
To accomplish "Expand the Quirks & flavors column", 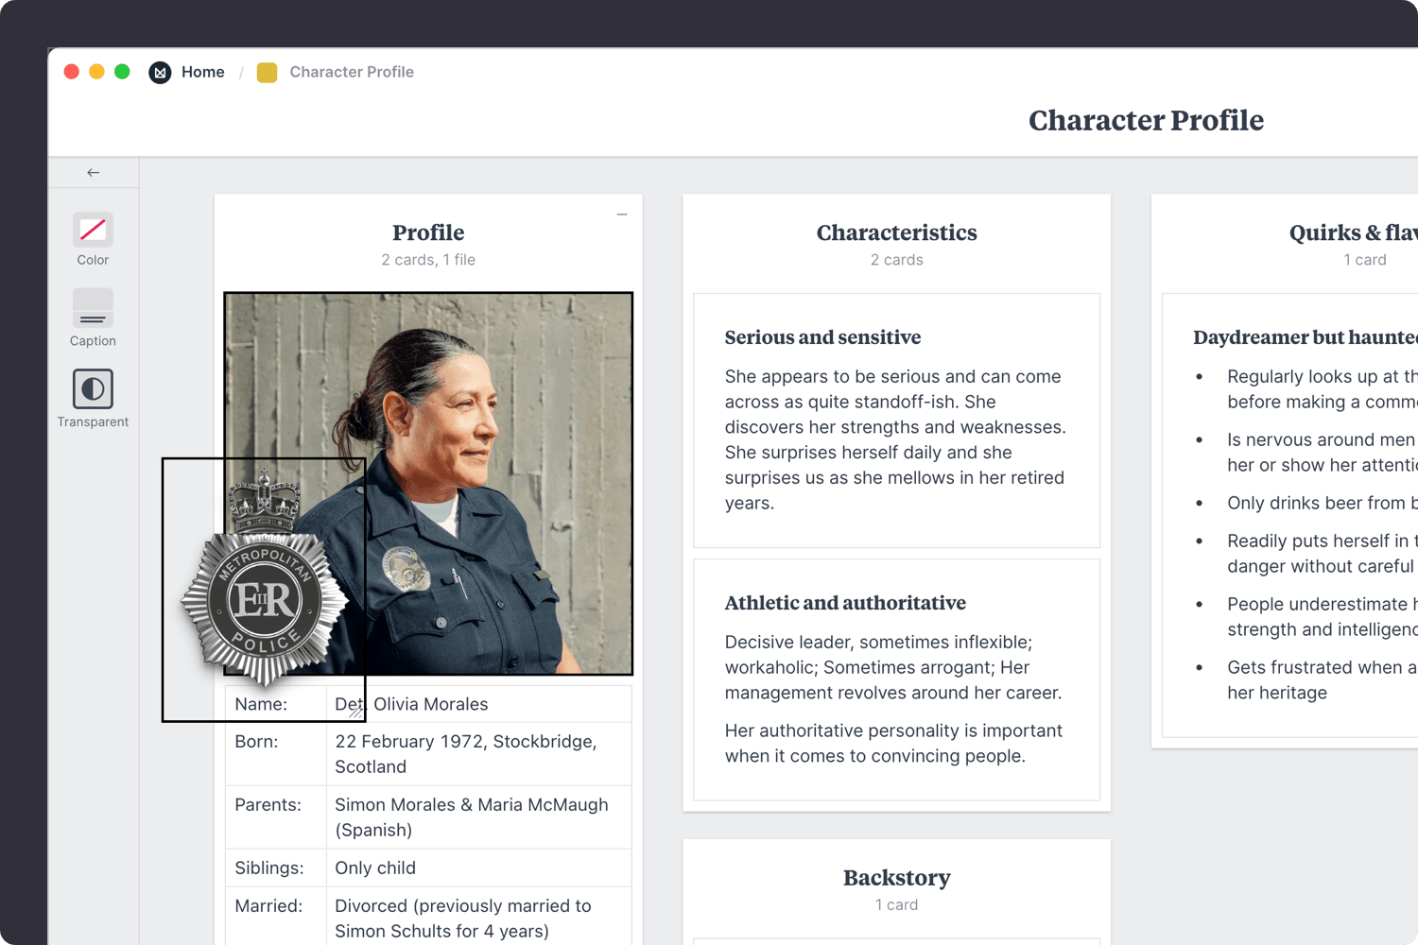I will pyautogui.click(x=1352, y=232).
